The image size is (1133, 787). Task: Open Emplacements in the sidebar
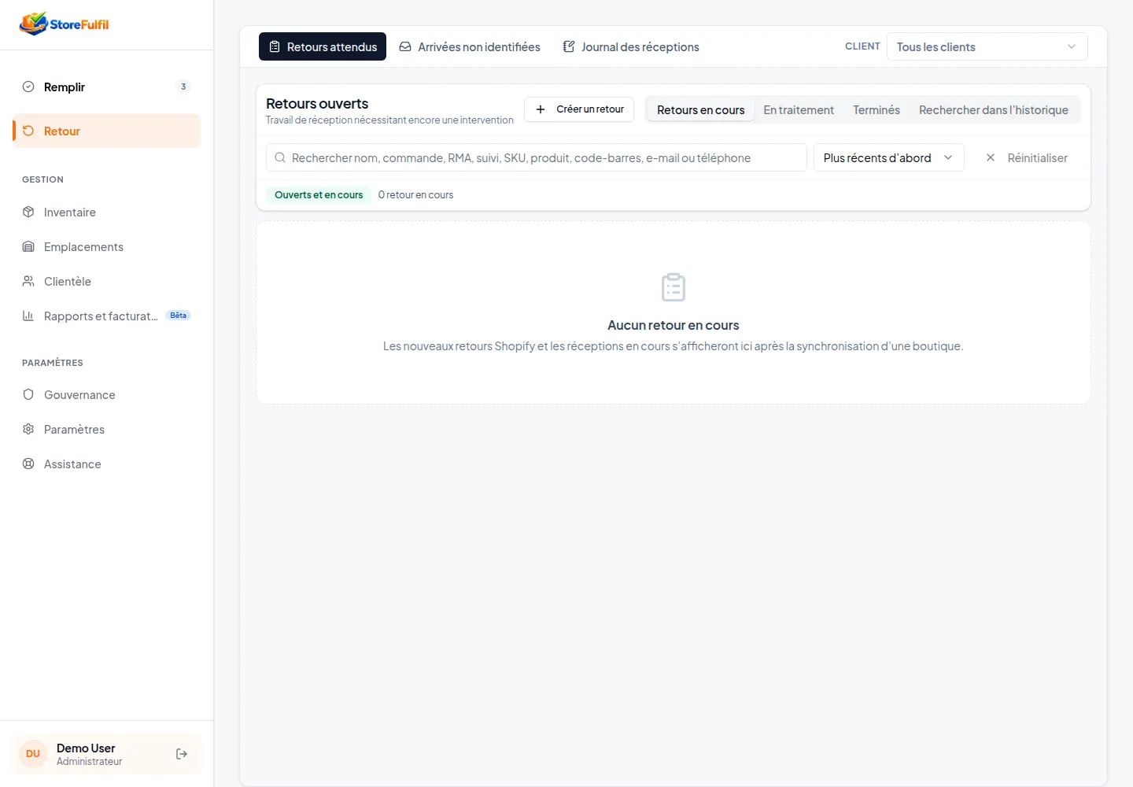pos(107,246)
